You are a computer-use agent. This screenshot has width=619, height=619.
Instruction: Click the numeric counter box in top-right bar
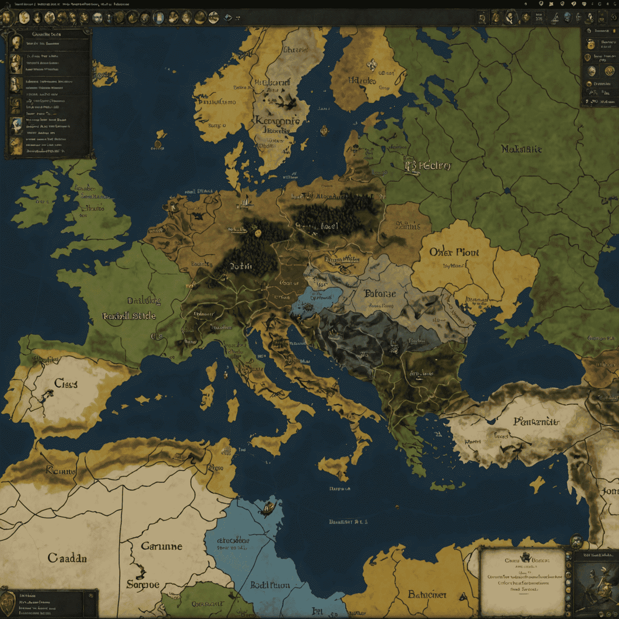click(x=539, y=17)
